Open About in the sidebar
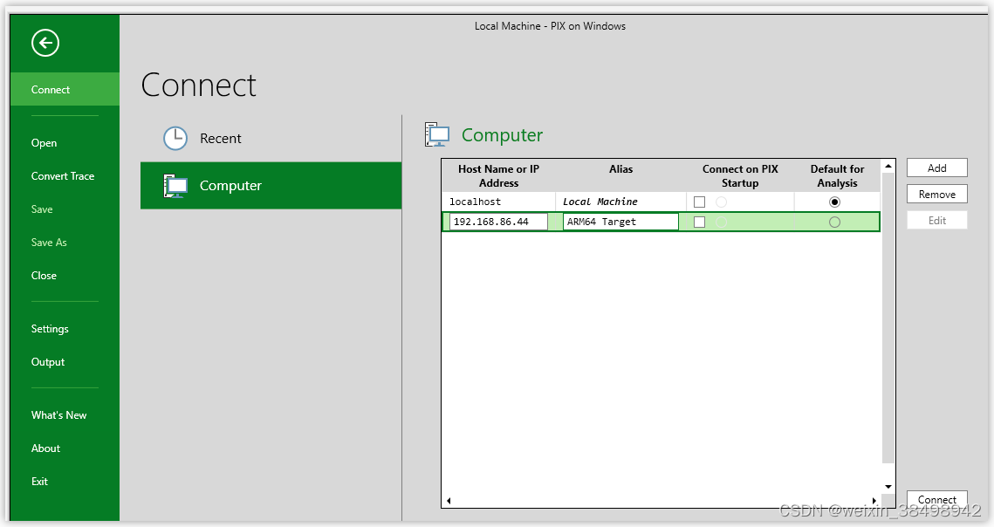This screenshot has width=994, height=527. tap(45, 448)
